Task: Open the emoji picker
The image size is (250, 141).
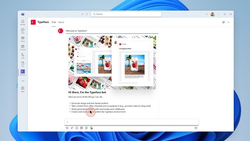Action: point(77,128)
